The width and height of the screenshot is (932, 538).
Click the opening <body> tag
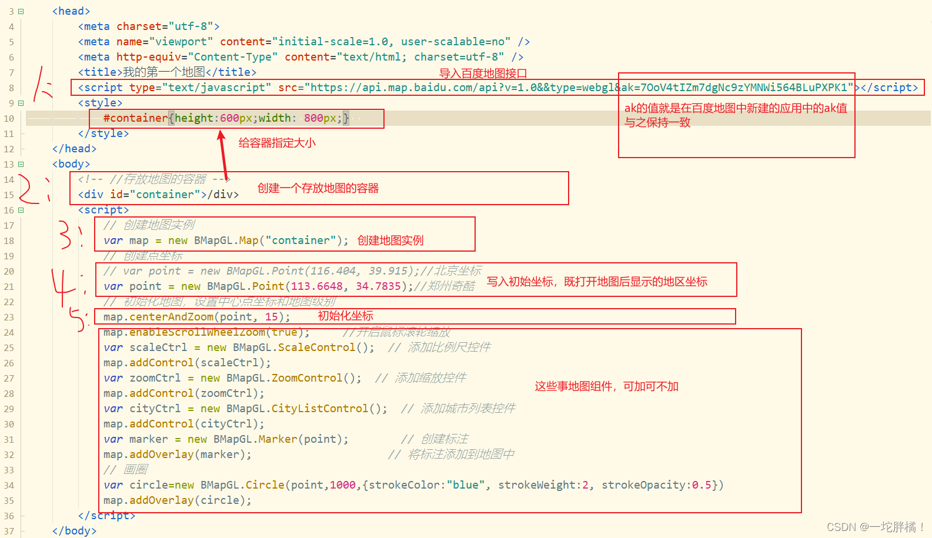71,164
